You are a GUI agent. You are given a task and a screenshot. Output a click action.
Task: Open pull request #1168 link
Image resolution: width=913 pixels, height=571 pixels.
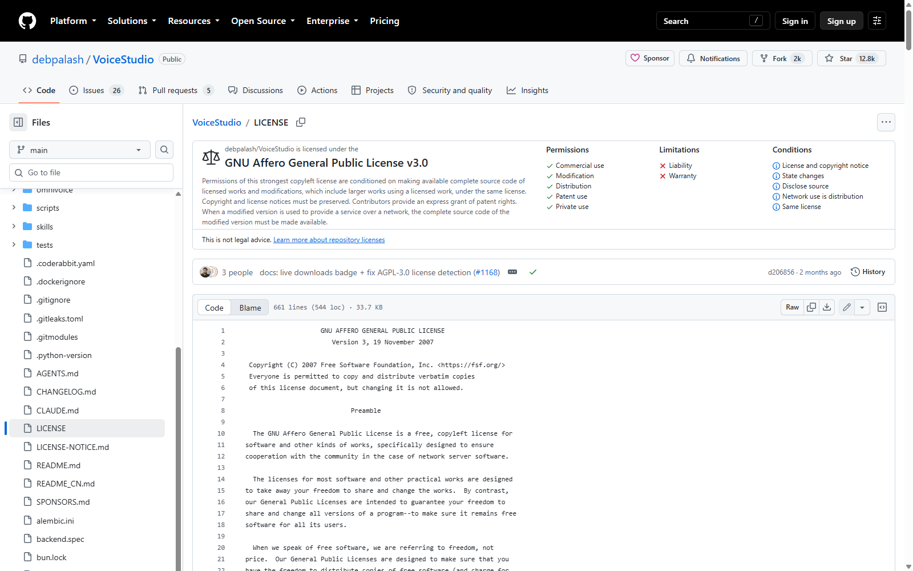pyautogui.click(x=487, y=272)
